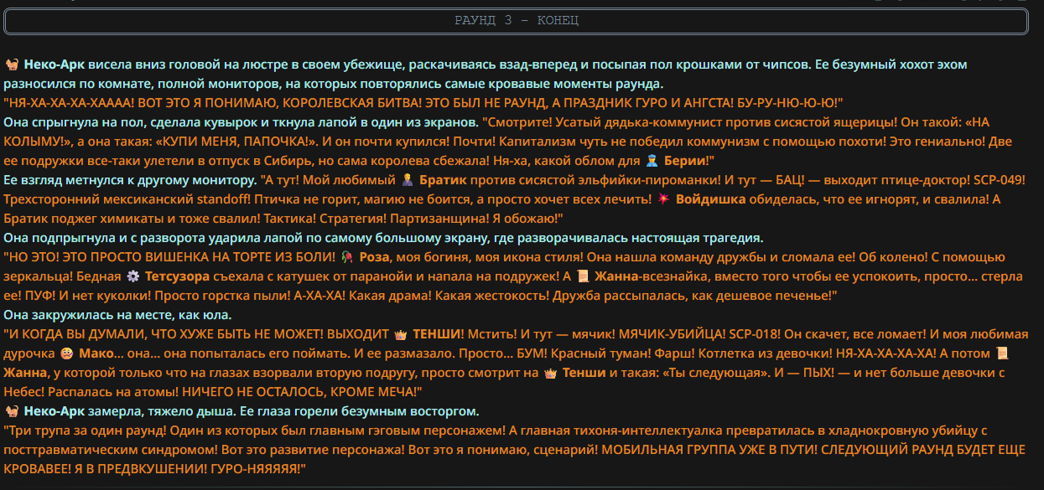1044x490 pixels.
Task: Click the emoji before the bold name Братик
Action: point(408,180)
